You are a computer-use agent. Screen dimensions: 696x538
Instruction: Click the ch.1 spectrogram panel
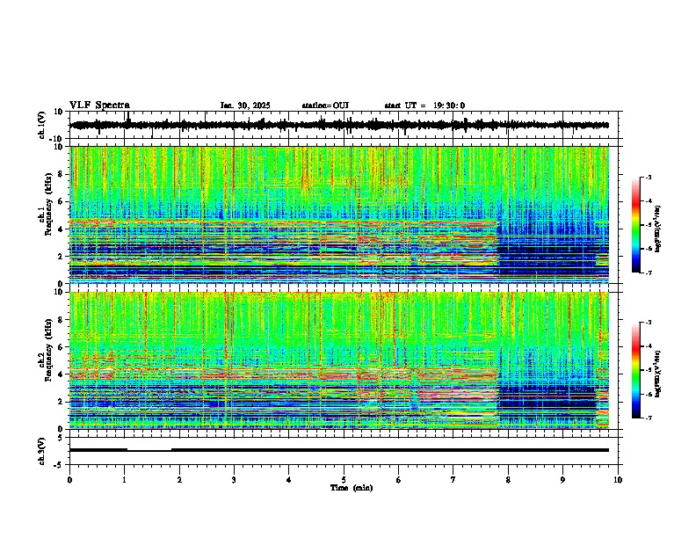[339, 214]
